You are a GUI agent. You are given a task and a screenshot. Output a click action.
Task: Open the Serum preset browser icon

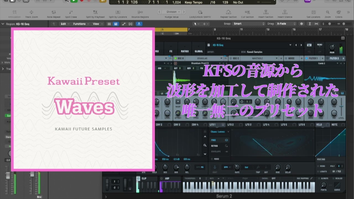309,45
